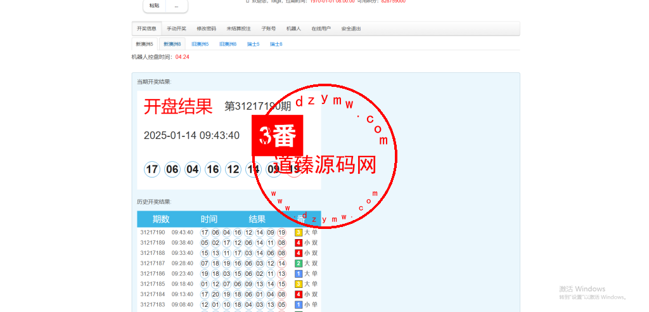649x312 pixels.
Task: Click the time 09:08:40 in history table
Action: coord(183,305)
